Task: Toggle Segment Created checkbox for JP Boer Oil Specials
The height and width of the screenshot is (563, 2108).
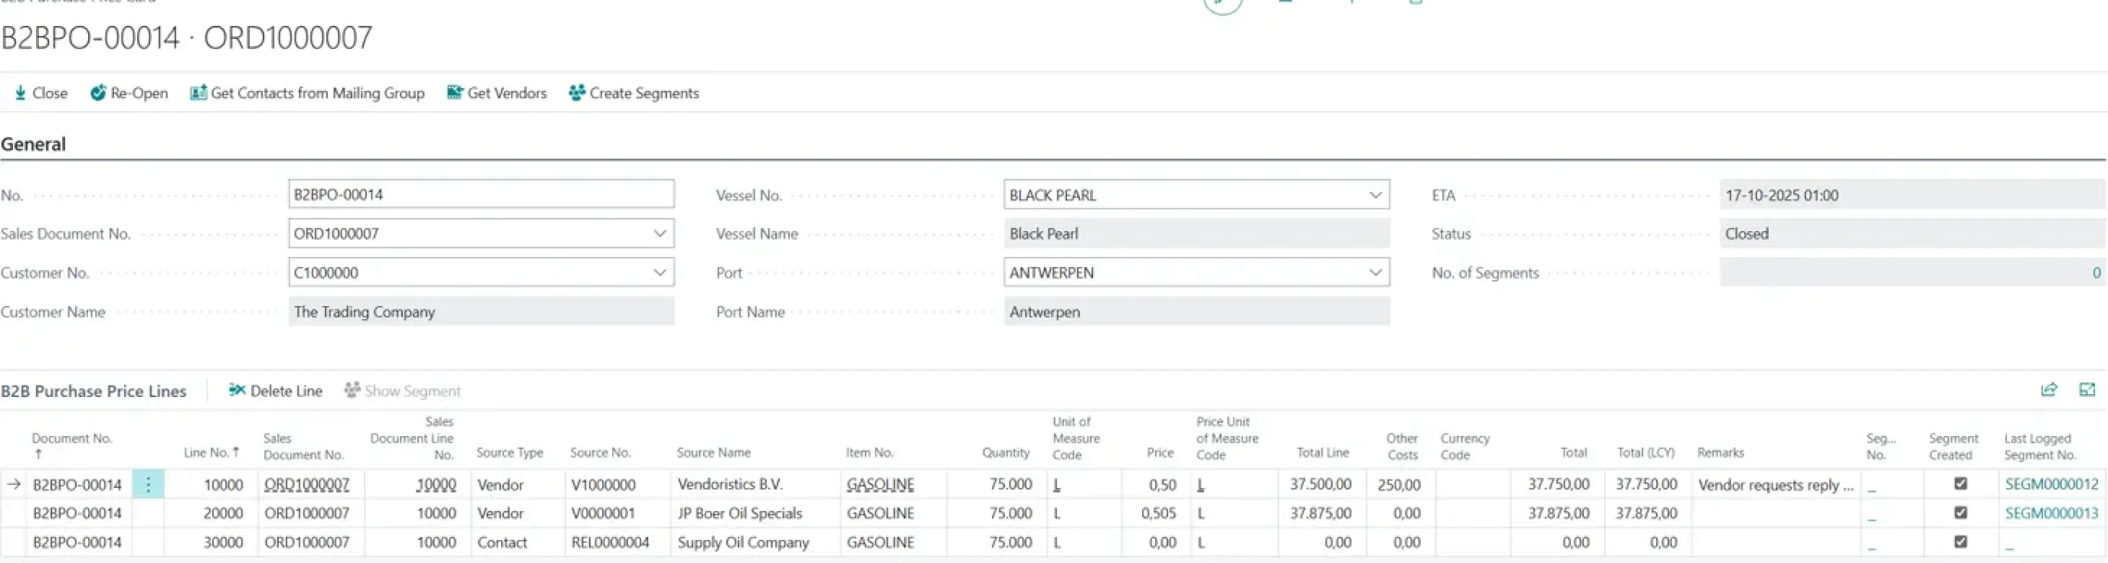Action: click(x=1960, y=513)
